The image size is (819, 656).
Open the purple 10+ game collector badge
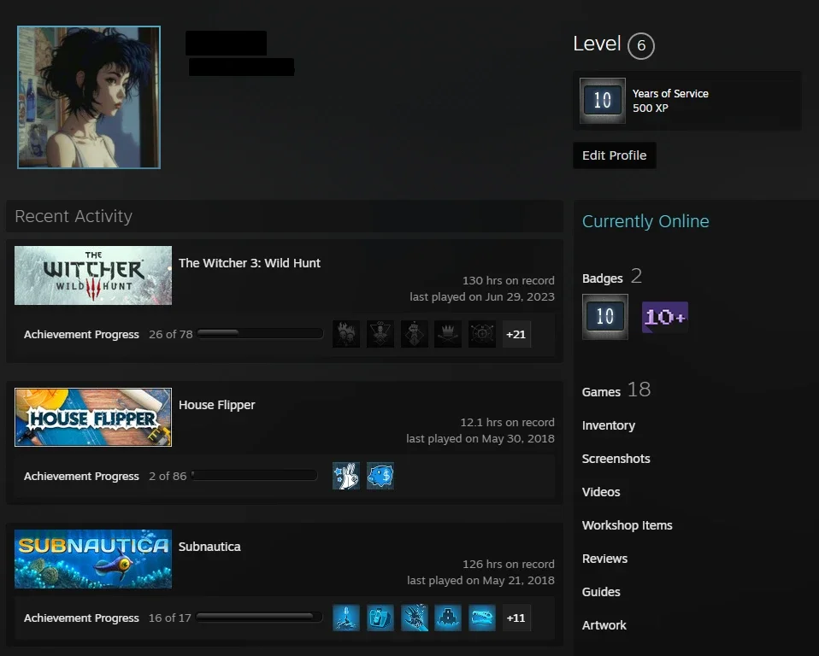[x=664, y=317]
